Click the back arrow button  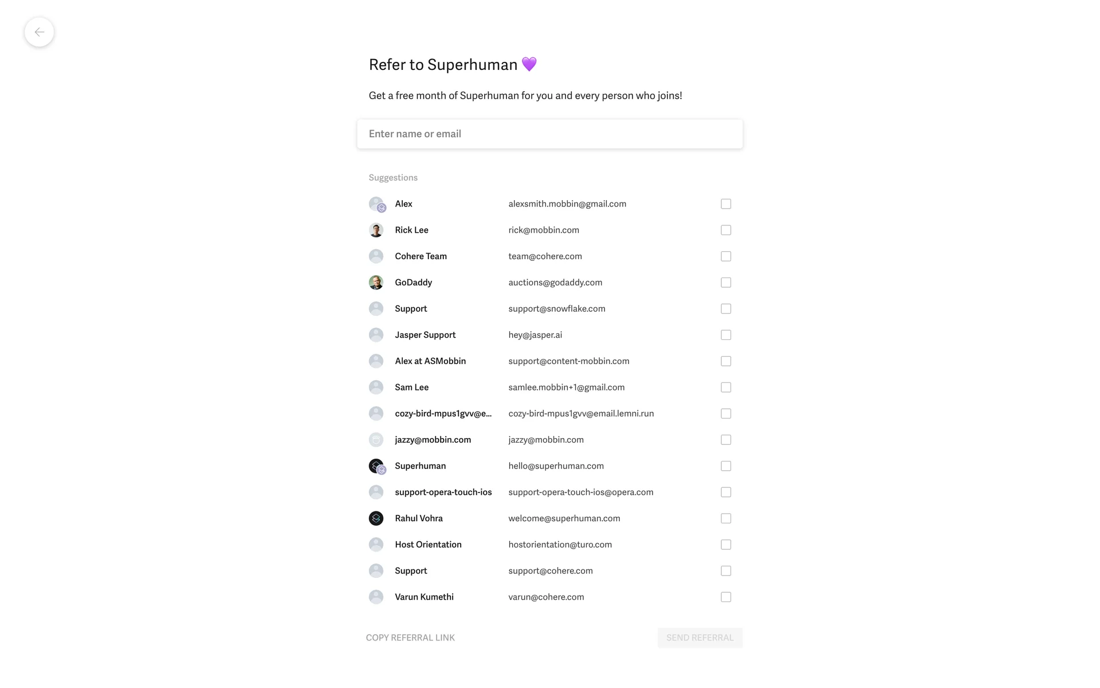(39, 32)
